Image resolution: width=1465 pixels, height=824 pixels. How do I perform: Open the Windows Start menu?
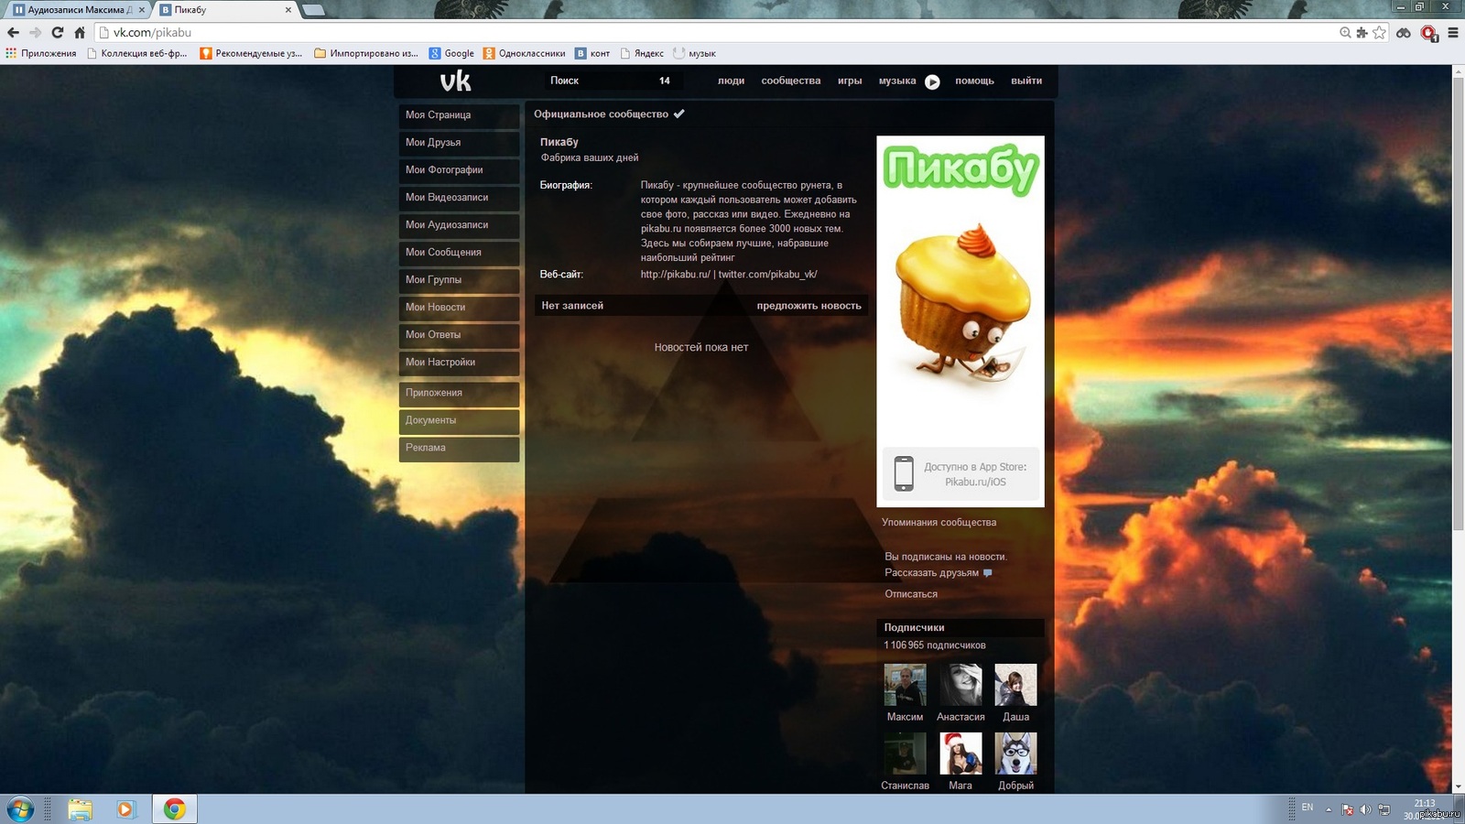pos(20,809)
